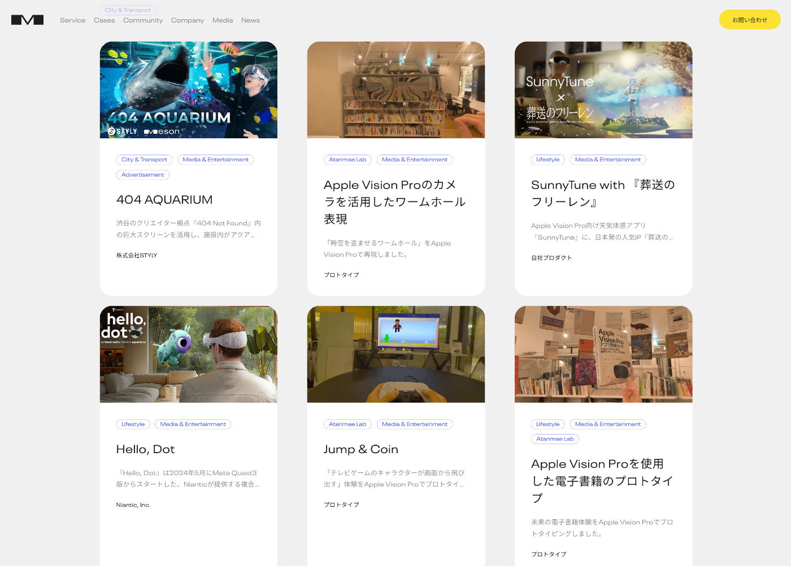Image resolution: width=791 pixels, height=566 pixels.
Task: Click the yellow お問い合わせ contact button
Action: pyautogui.click(x=750, y=20)
